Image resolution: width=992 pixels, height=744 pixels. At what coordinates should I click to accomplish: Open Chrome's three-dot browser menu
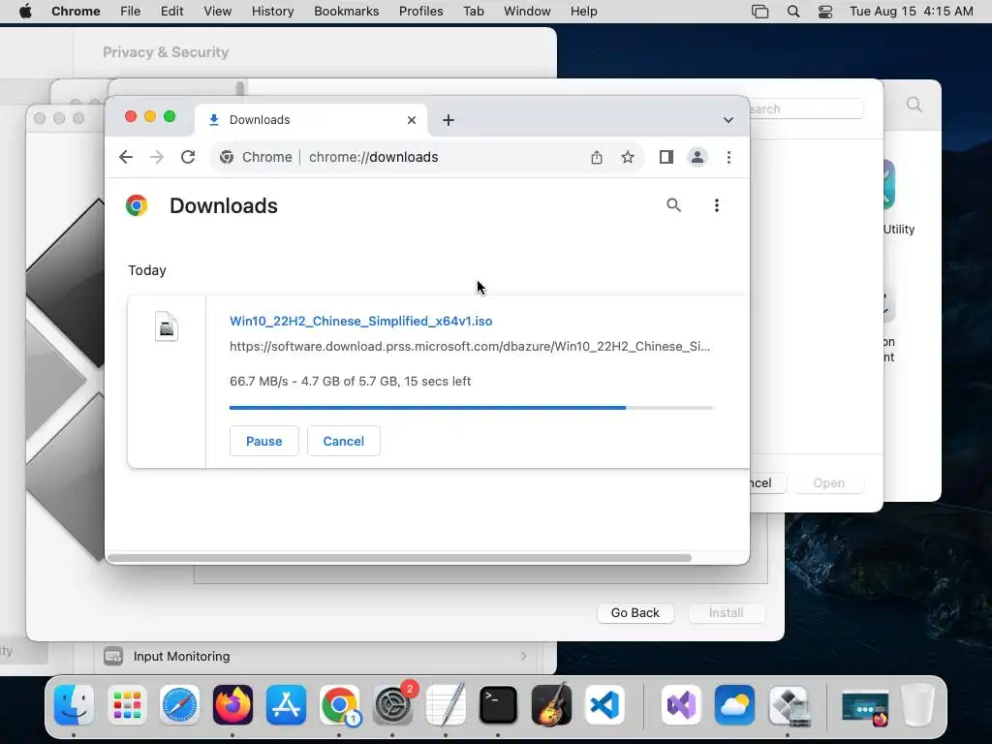[728, 157]
